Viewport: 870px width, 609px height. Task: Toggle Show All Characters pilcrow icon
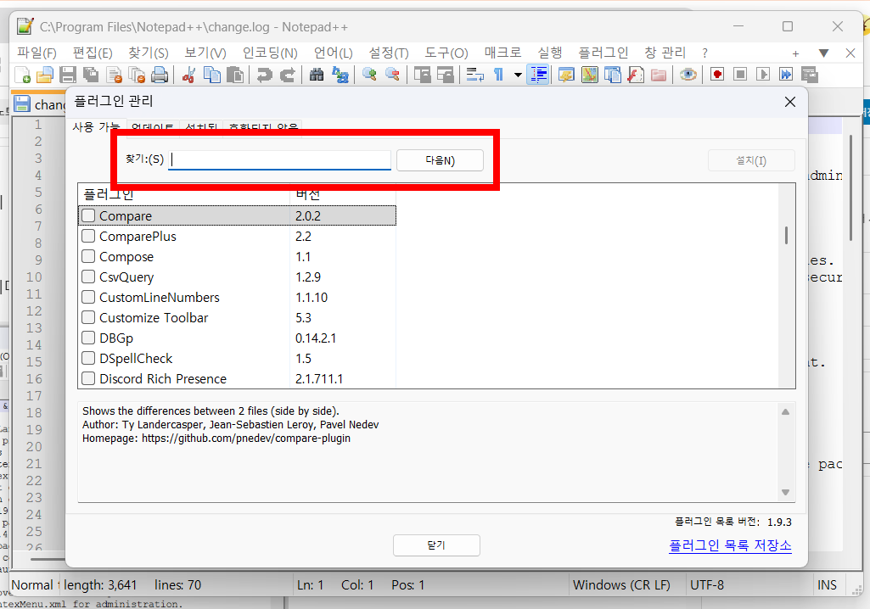pos(498,75)
